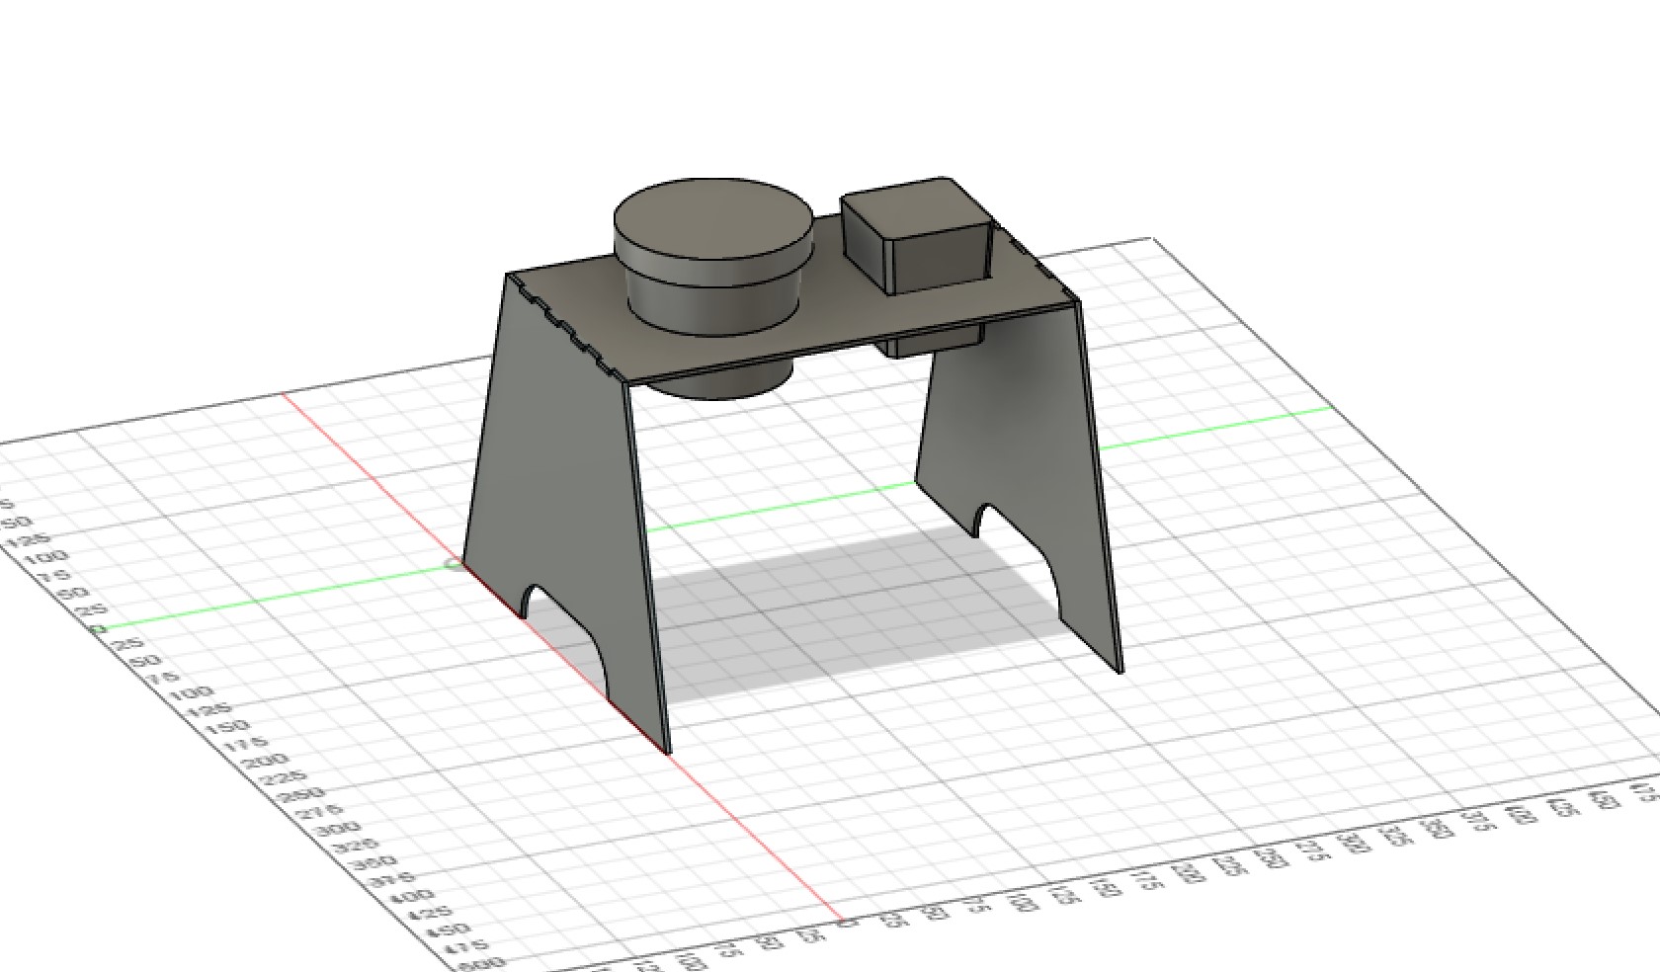Select the box's narrow left side face
The height and width of the screenshot is (972, 1660).
867,242
